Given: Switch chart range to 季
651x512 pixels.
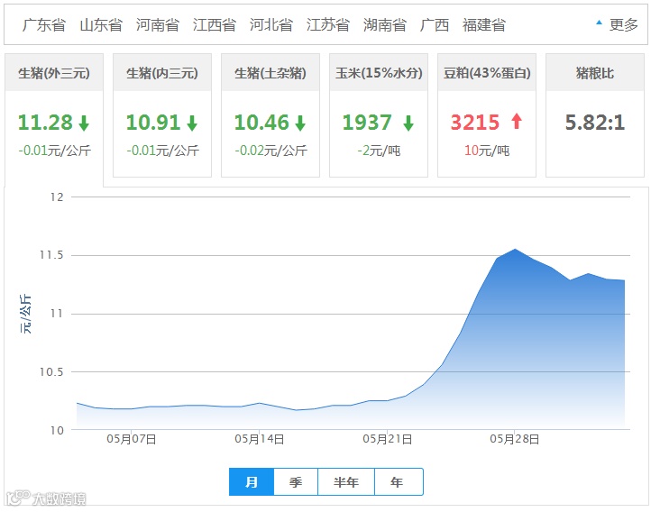Looking at the screenshot, I should (296, 481).
